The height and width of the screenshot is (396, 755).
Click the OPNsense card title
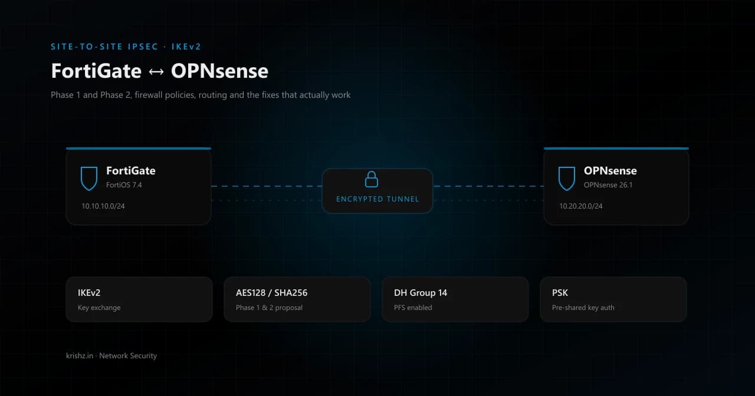coord(610,171)
